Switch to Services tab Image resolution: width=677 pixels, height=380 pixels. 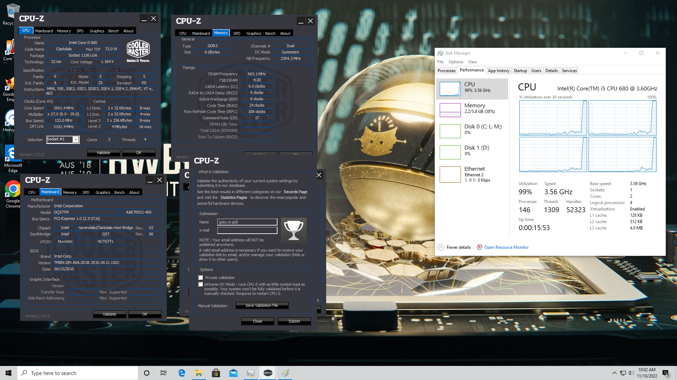(569, 71)
